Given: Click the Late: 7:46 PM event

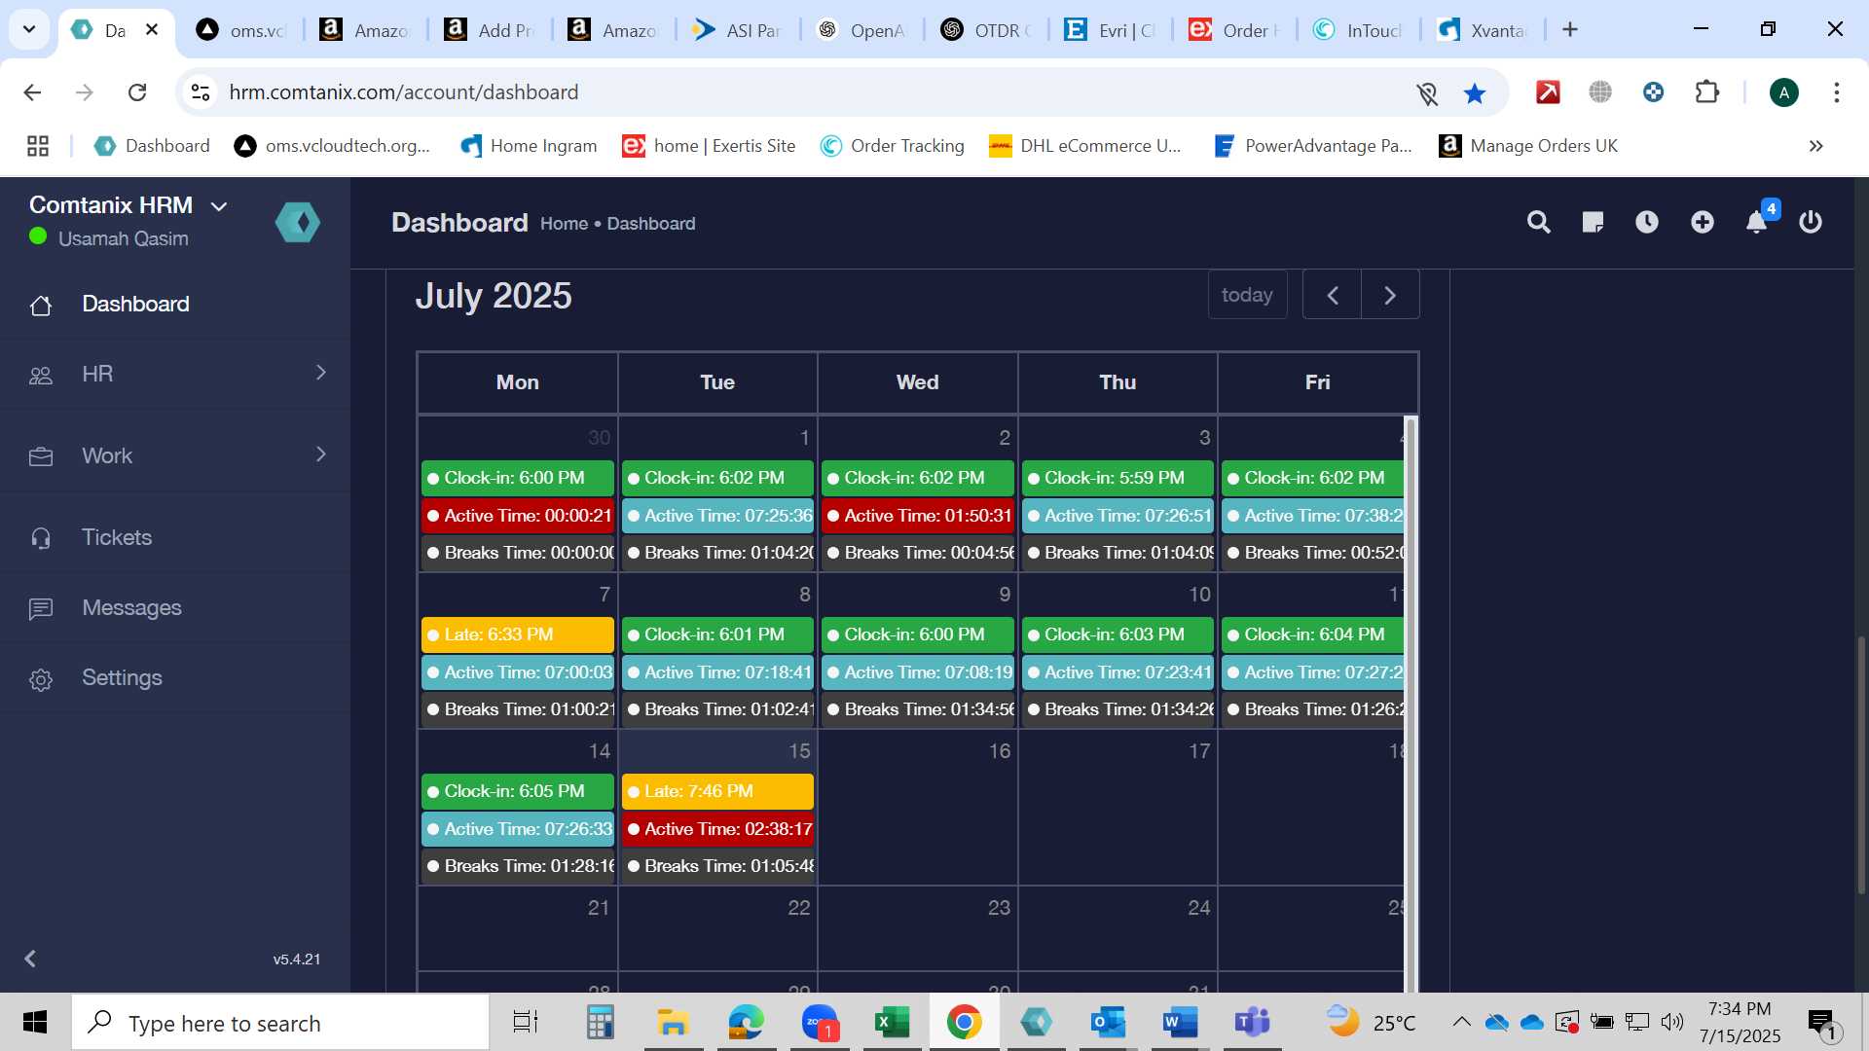Looking at the screenshot, I should point(717,791).
